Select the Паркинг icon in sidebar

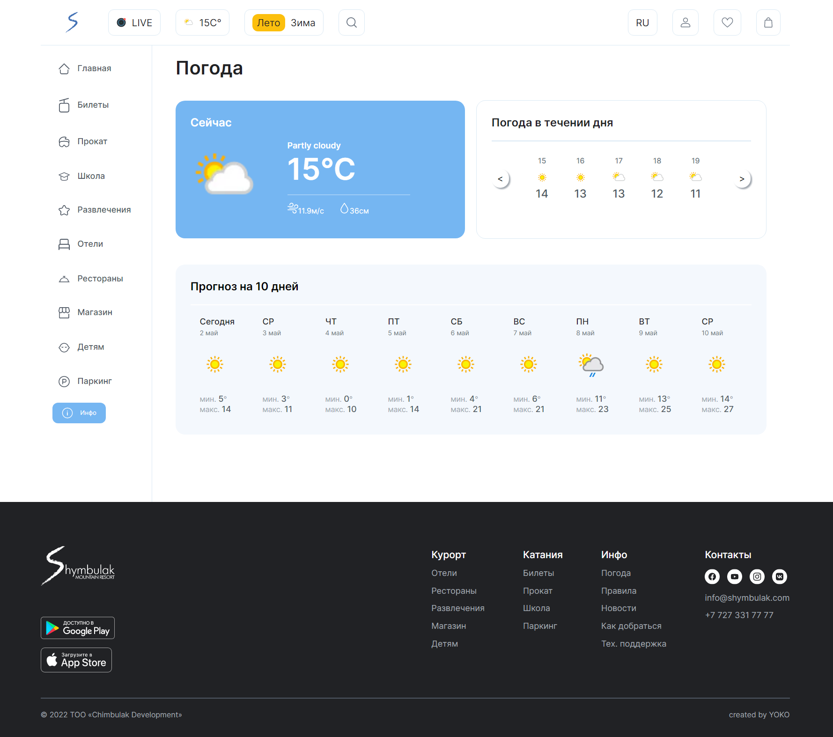pos(65,381)
